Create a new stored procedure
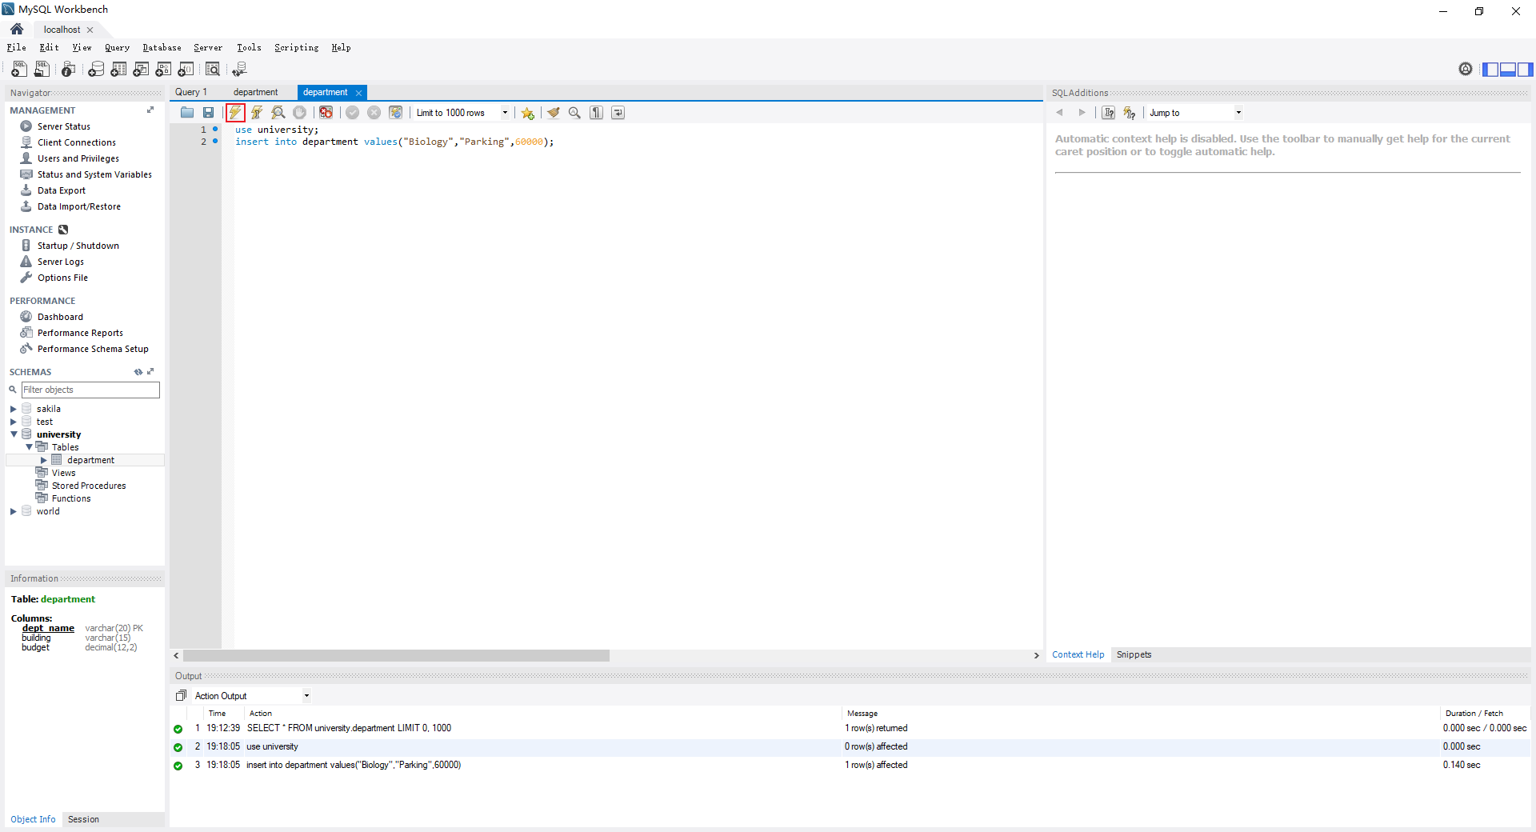 (163, 70)
